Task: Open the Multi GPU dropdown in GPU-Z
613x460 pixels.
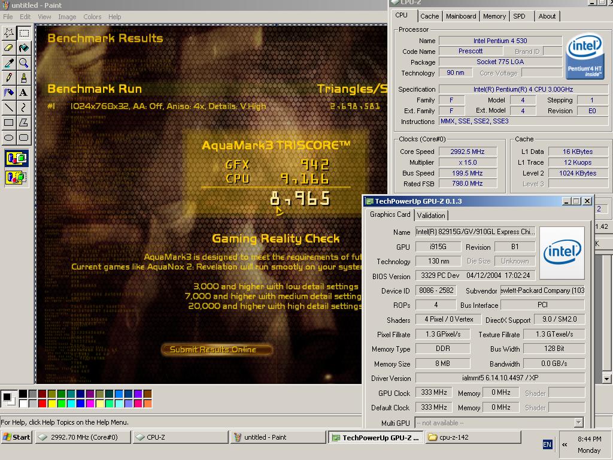Action: pos(579,423)
